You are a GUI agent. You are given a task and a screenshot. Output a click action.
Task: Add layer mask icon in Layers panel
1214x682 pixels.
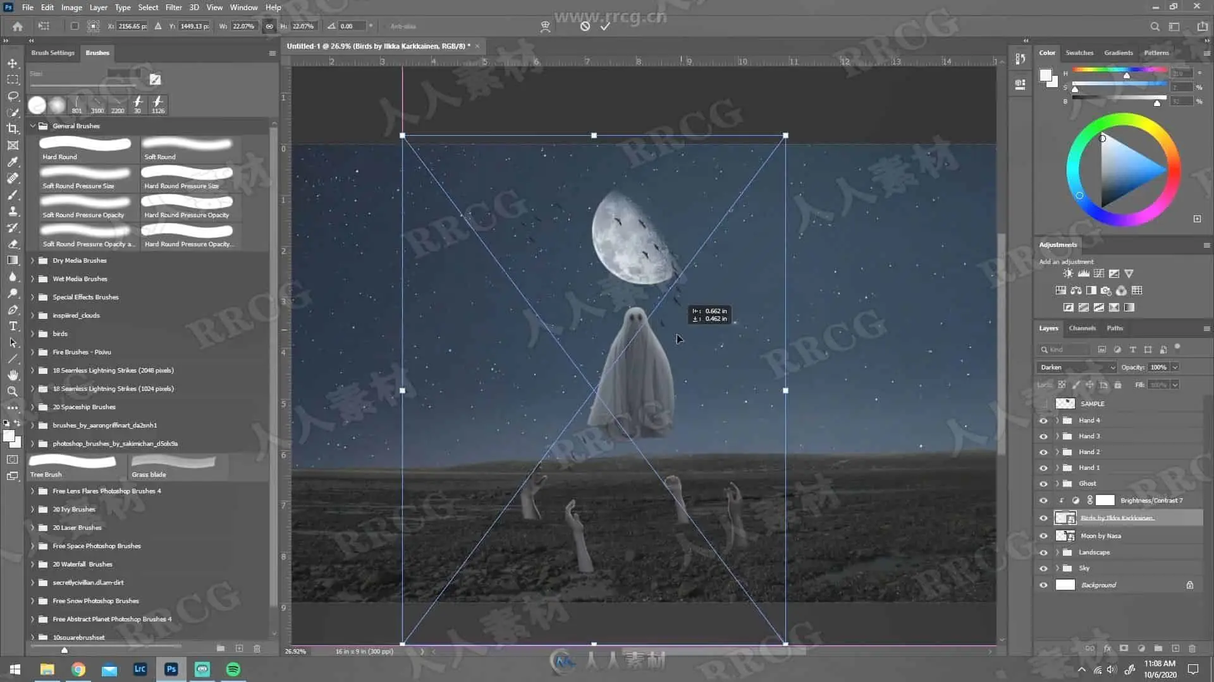(1124, 649)
